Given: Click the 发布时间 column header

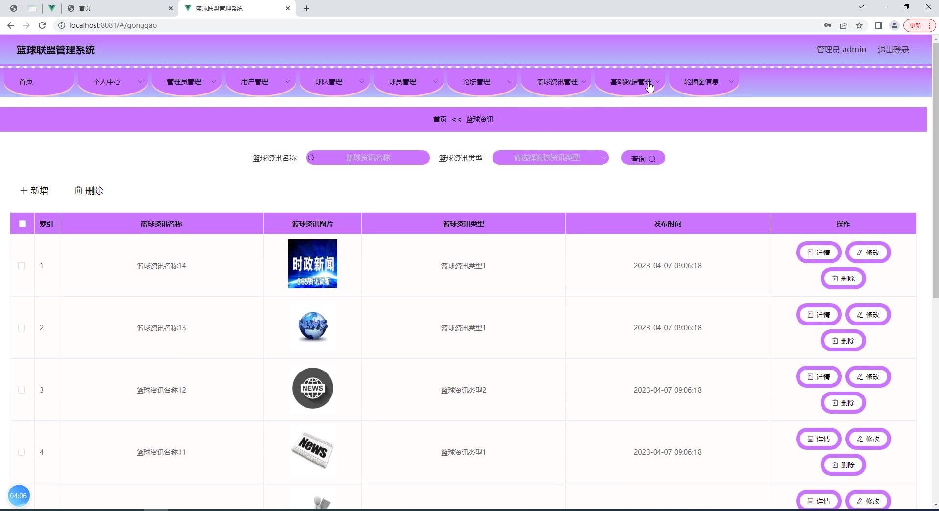Looking at the screenshot, I should tap(667, 224).
